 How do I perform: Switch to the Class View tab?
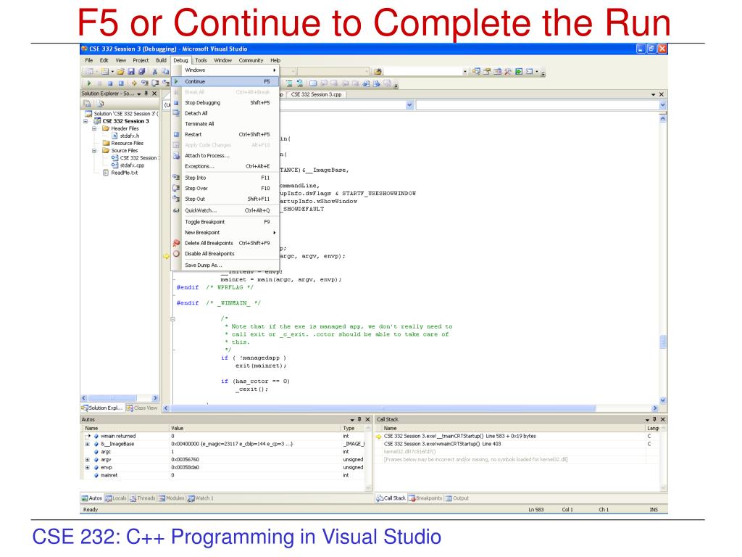[x=141, y=408]
